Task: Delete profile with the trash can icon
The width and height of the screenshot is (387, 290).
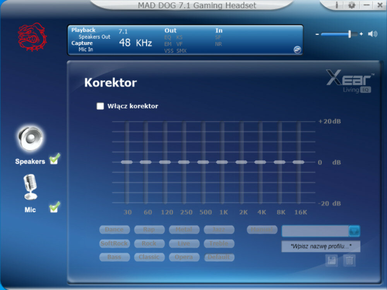Action: (x=349, y=260)
